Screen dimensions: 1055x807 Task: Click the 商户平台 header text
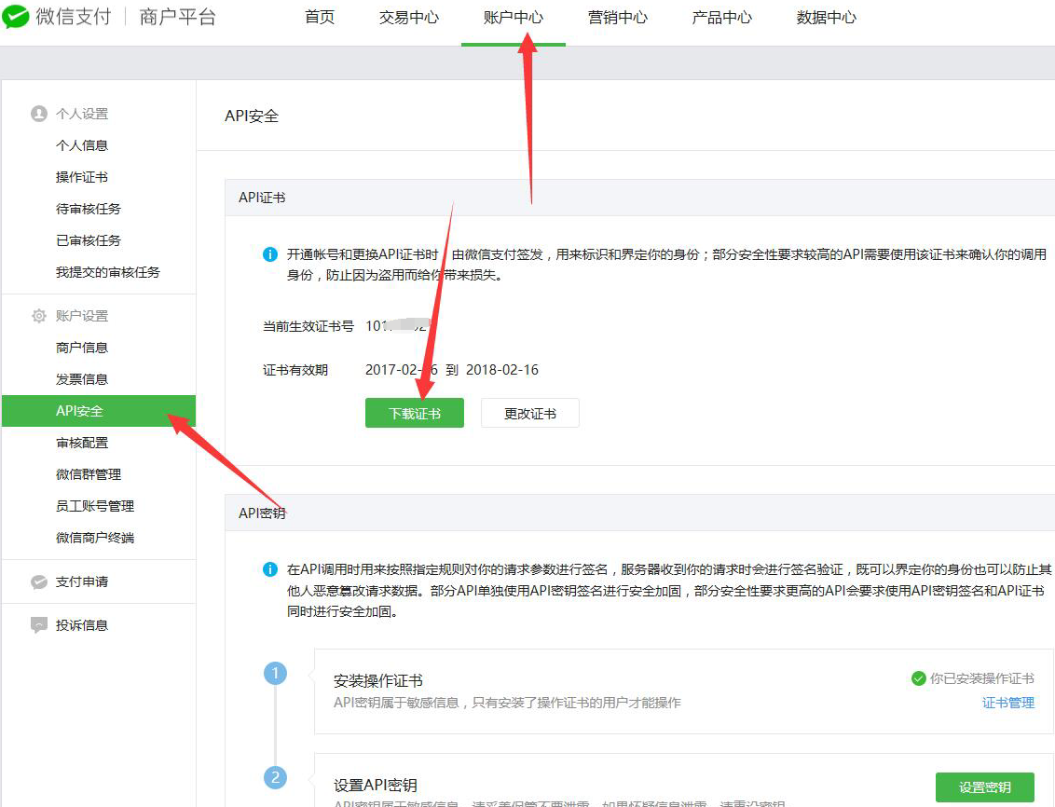[x=178, y=17]
